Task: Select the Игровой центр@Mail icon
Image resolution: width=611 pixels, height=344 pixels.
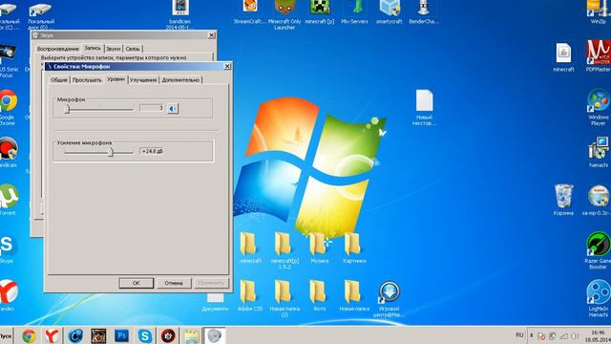Action: pyautogui.click(x=389, y=299)
